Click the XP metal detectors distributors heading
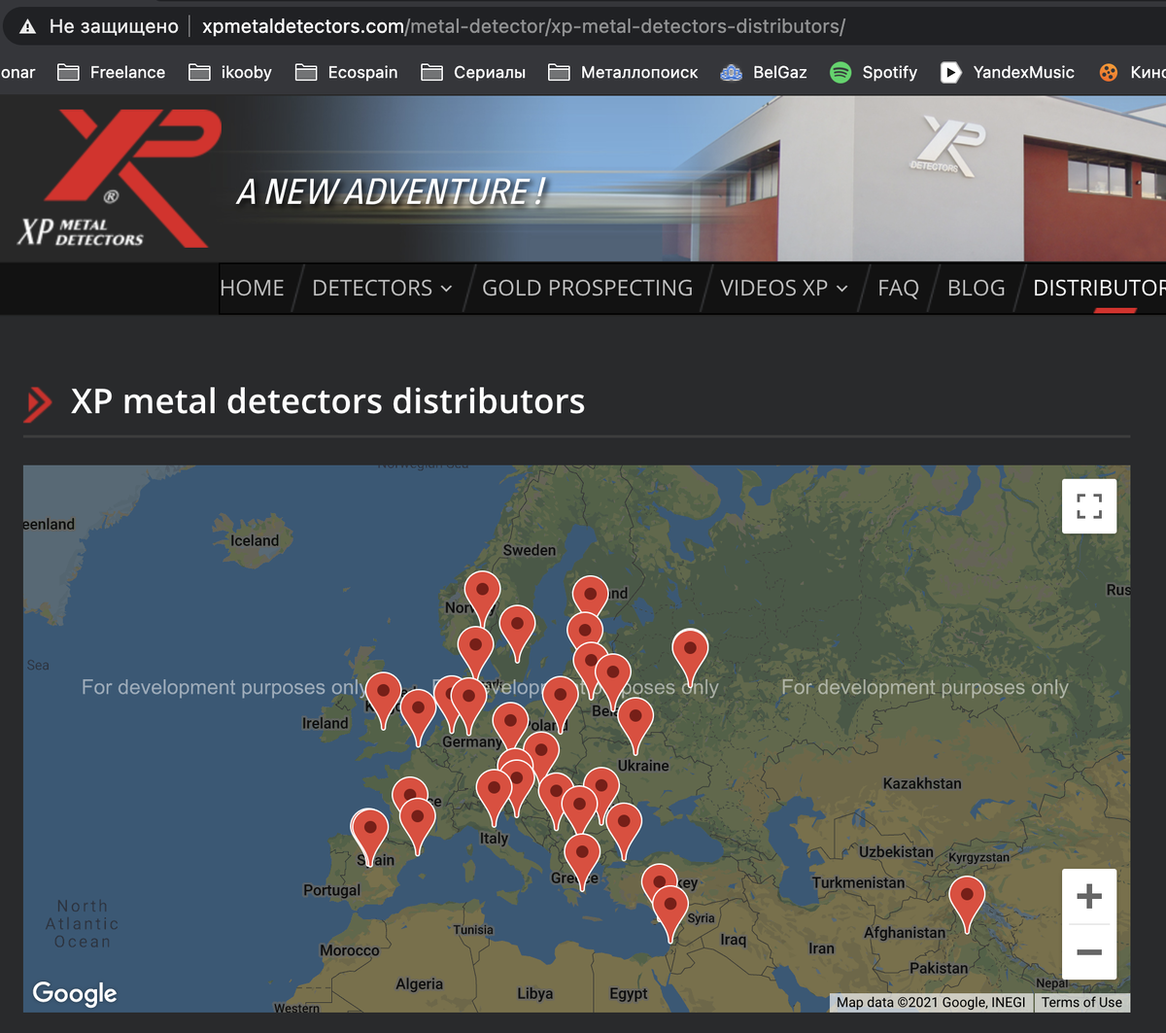This screenshot has height=1033, width=1166. [x=327, y=401]
